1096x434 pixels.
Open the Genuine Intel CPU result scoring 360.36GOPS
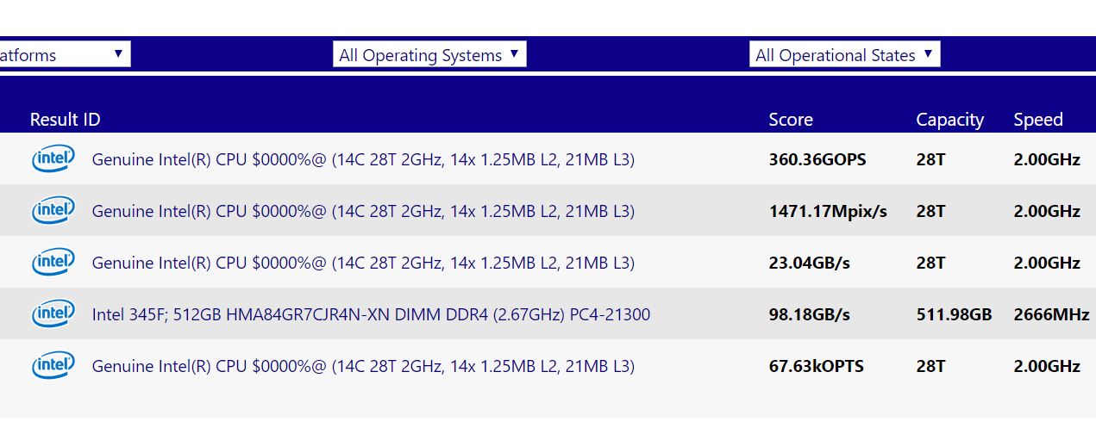(x=363, y=159)
